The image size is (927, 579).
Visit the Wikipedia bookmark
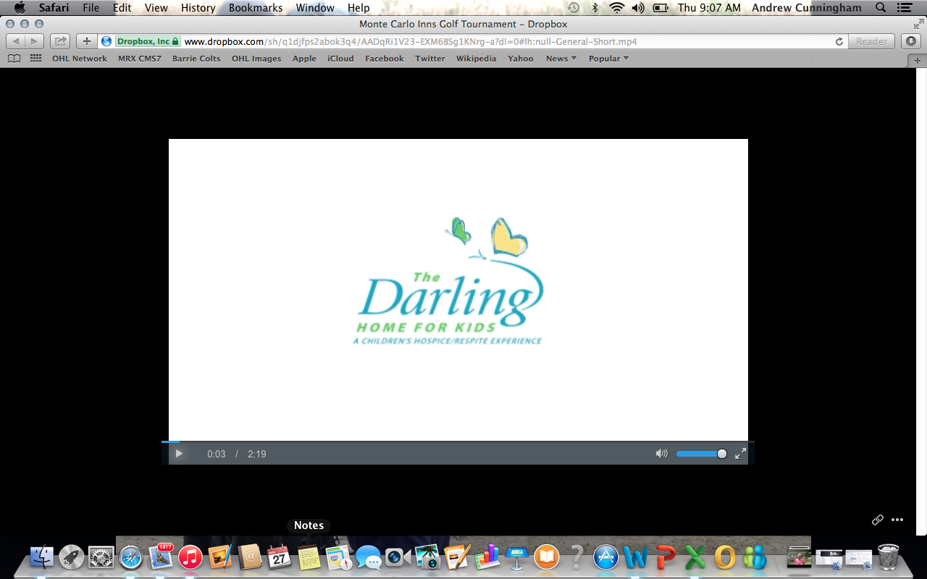476,58
